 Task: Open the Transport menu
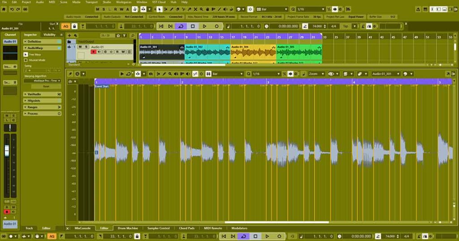tap(91, 2)
